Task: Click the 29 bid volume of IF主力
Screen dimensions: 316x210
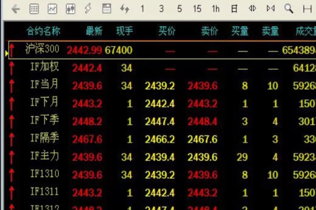Action: [242, 157]
